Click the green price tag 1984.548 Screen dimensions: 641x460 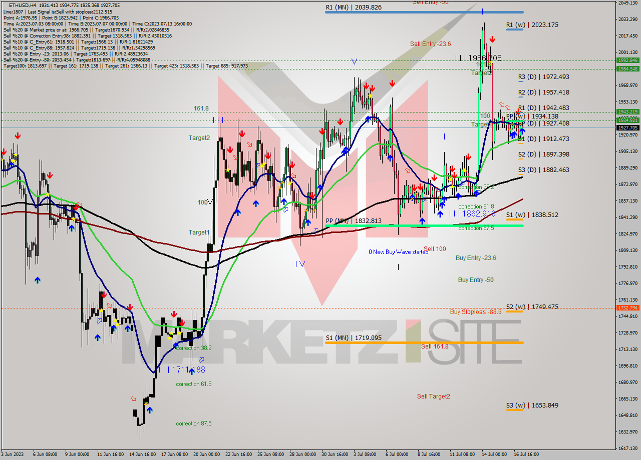point(628,69)
